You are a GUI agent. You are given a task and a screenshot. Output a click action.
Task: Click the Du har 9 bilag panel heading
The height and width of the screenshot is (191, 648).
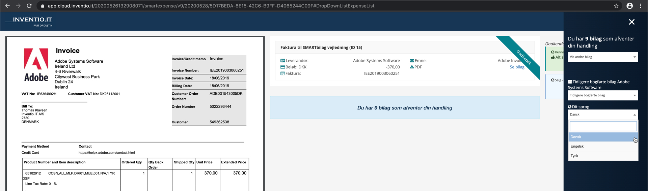pyautogui.click(x=601, y=42)
